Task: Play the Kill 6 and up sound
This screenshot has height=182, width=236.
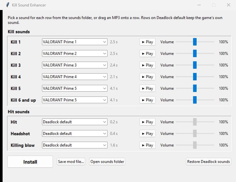Action: [x=148, y=100]
